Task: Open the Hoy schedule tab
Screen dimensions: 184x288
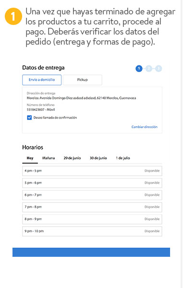Action: point(30,158)
